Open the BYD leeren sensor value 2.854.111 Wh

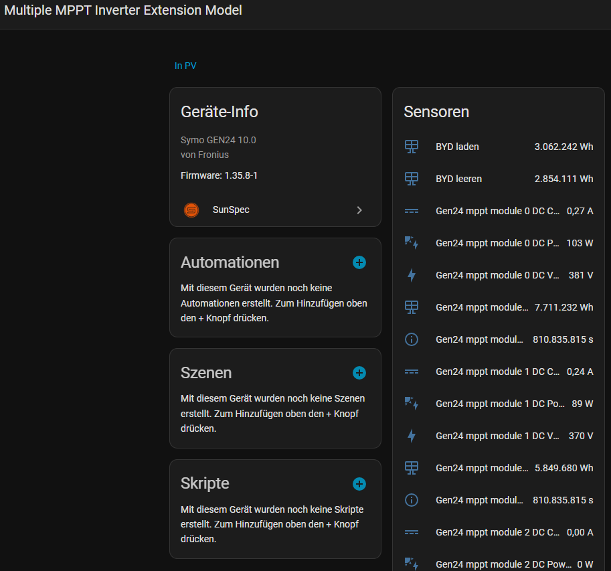(x=563, y=179)
